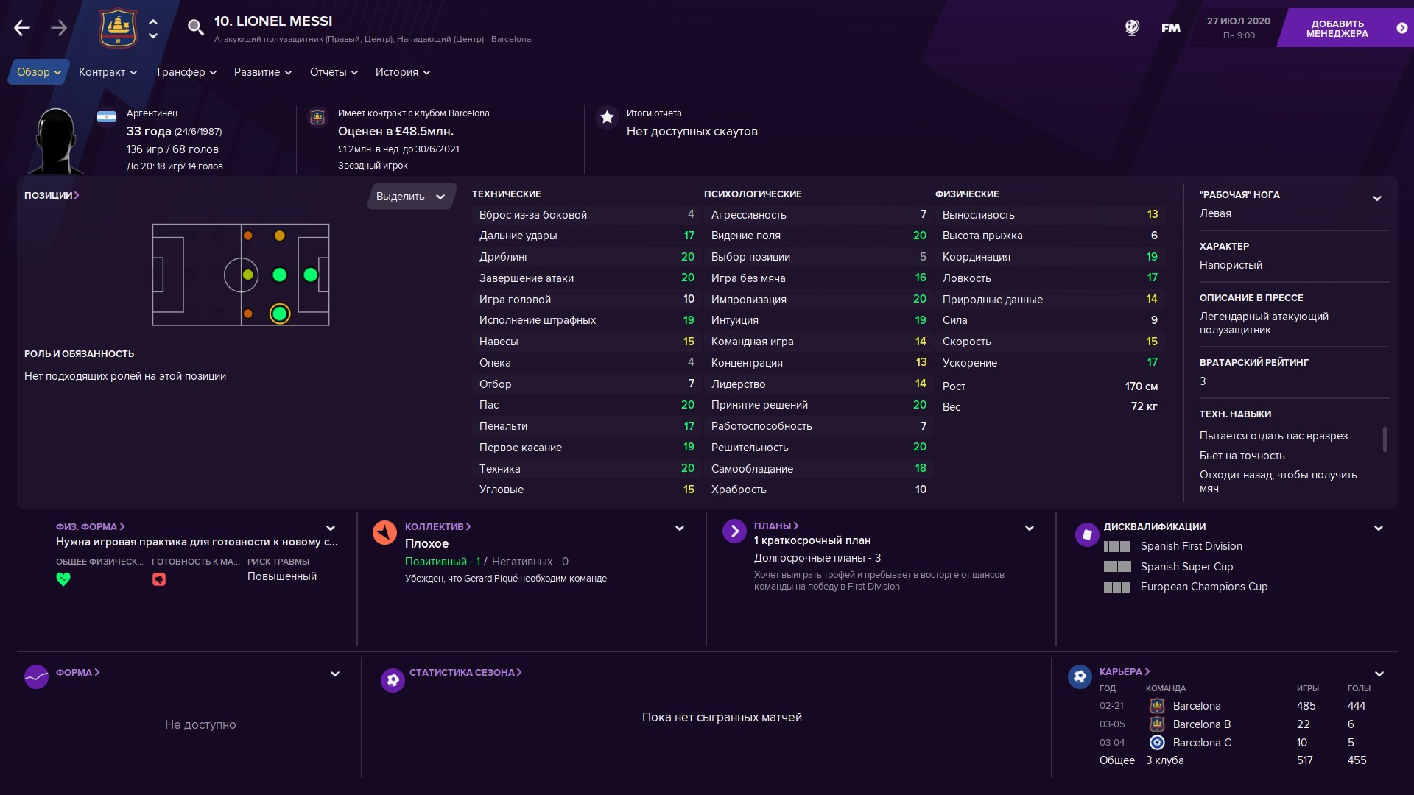This screenshot has height=795, width=1414.
Task: Expand the Дисквалификации panel chevron
Action: pos(1378,528)
